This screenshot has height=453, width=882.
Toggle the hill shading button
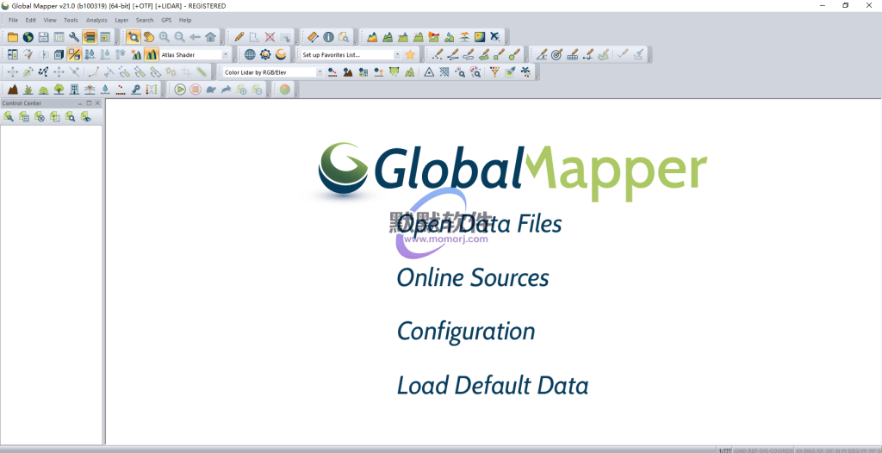coord(151,54)
